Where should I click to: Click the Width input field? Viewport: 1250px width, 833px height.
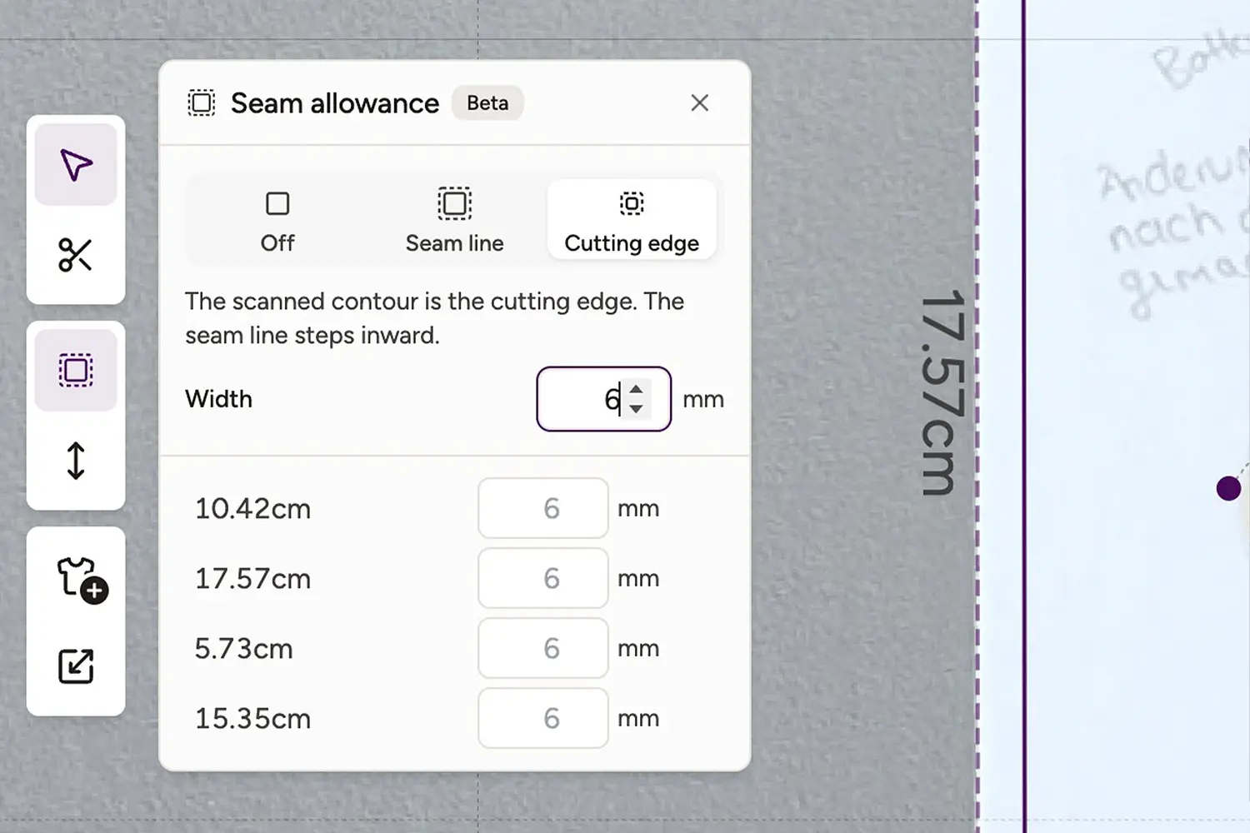coord(604,399)
